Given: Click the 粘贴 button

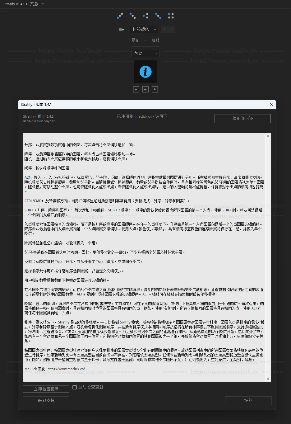Looking at the screenshot, I should [x=155, y=40].
